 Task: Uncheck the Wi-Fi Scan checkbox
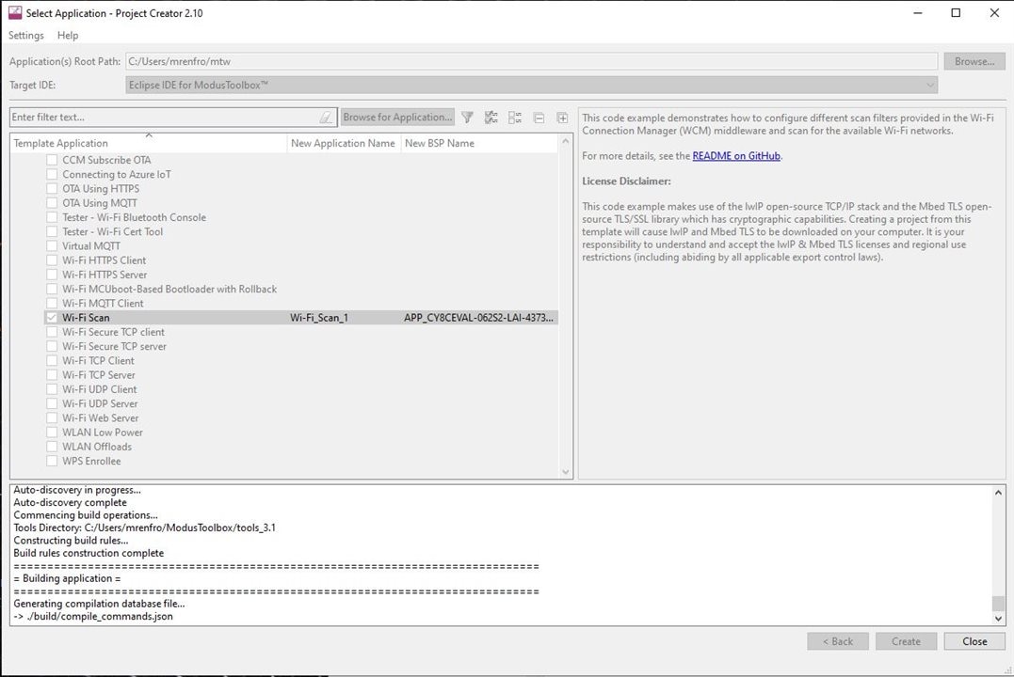pos(52,317)
